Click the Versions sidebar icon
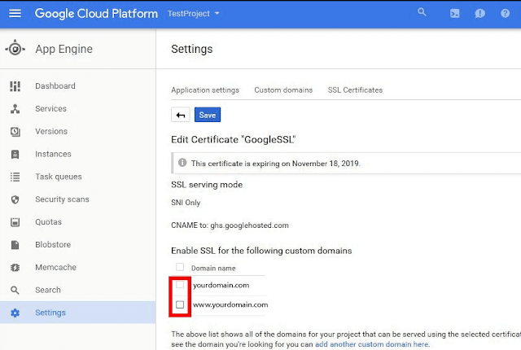This screenshot has height=350, width=521. click(15, 132)
